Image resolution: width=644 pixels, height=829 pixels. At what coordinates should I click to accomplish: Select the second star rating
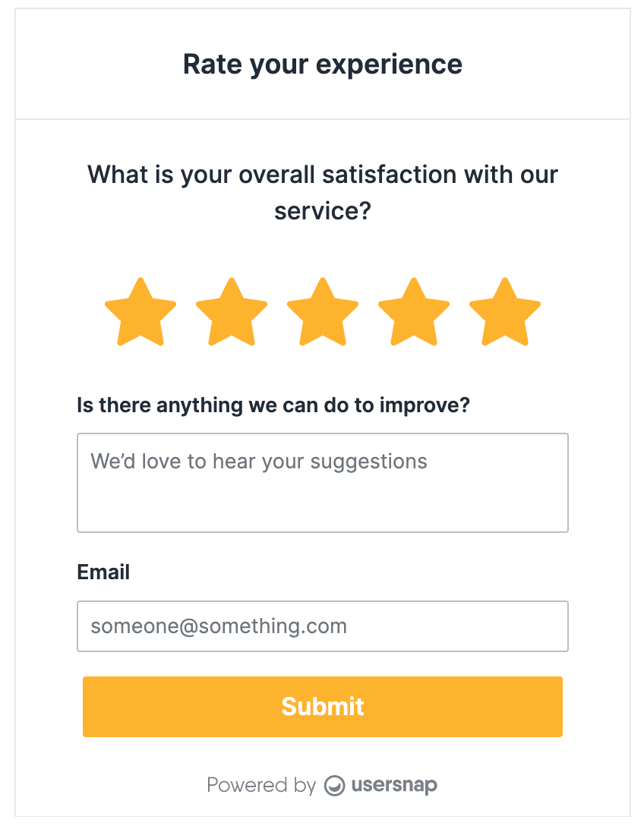pos(231,311)
